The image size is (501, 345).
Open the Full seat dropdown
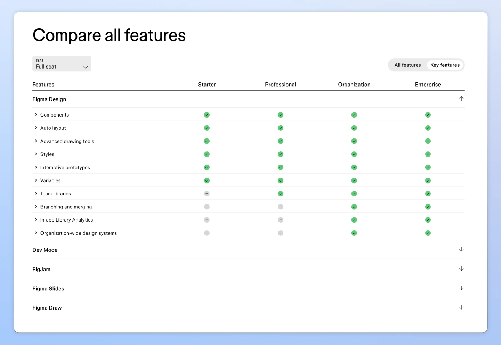click(62, 64)
